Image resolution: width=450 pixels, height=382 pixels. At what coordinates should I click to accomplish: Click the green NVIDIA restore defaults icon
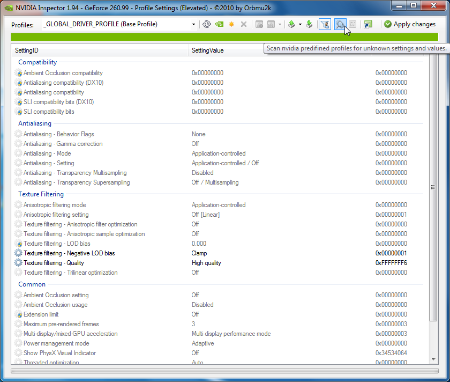tap(219, 25)
